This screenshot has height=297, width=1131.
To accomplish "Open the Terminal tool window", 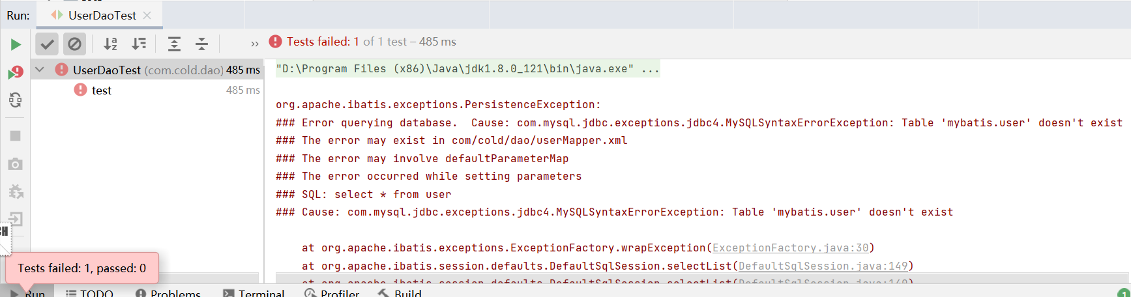I will click(x=254, y=293).
